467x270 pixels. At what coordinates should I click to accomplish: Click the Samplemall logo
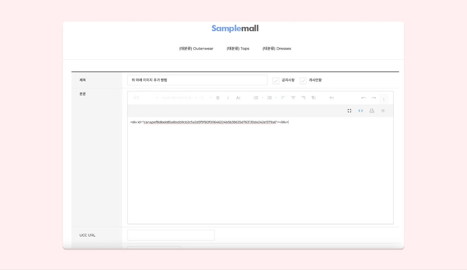235,29
